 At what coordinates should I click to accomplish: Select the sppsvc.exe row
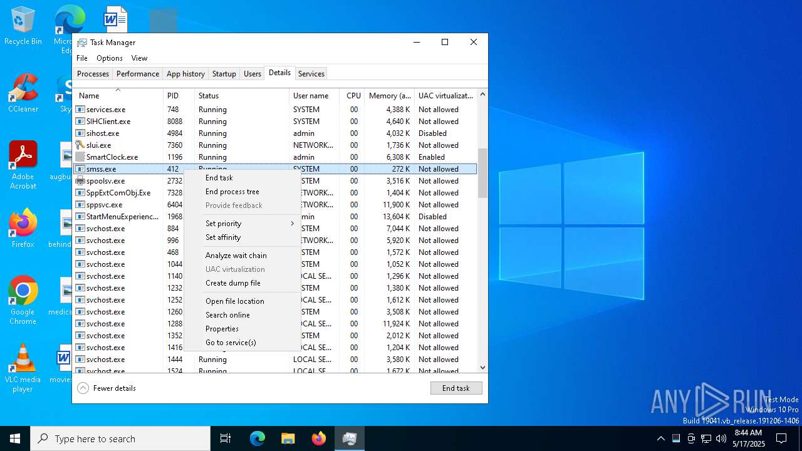(x=275, y=204)
